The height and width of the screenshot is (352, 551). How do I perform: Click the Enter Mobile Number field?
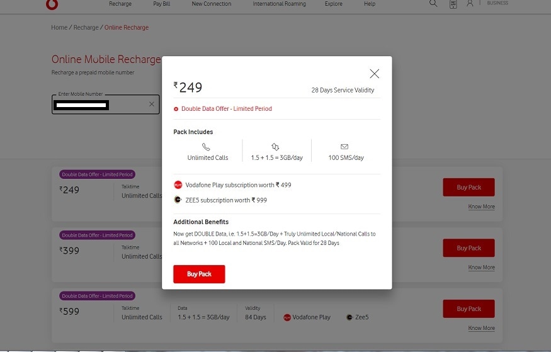click(x=105, y=105)
